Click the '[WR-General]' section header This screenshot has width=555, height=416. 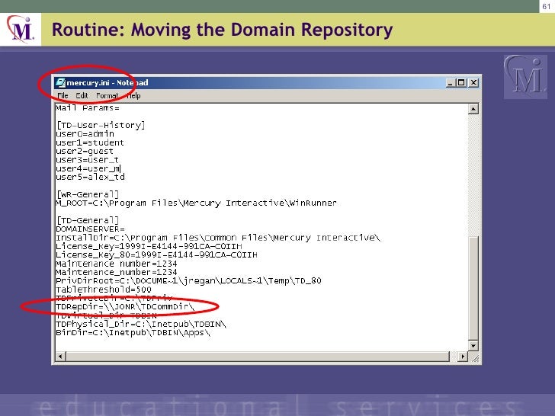[x=88, y=194]
